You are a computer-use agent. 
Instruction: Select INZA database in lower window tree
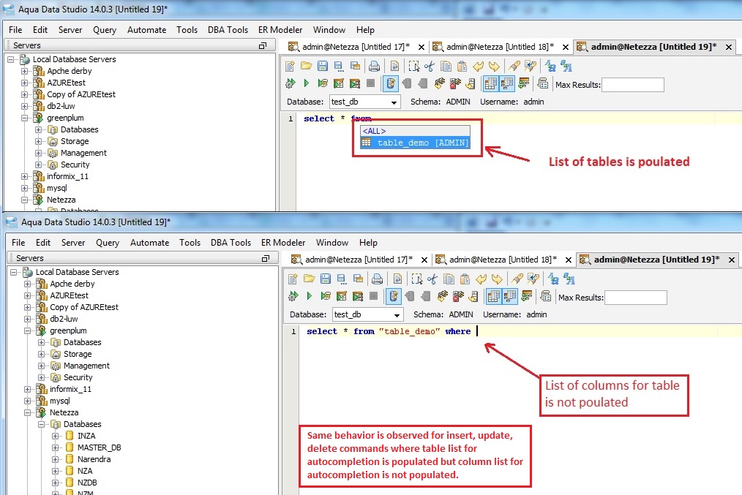pos(86,436)
